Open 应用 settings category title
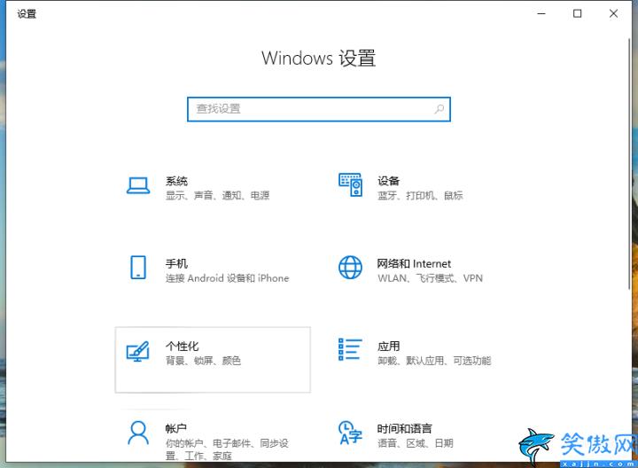The width and height of the screenshot is (638, 468). click(x=389, y=347)
